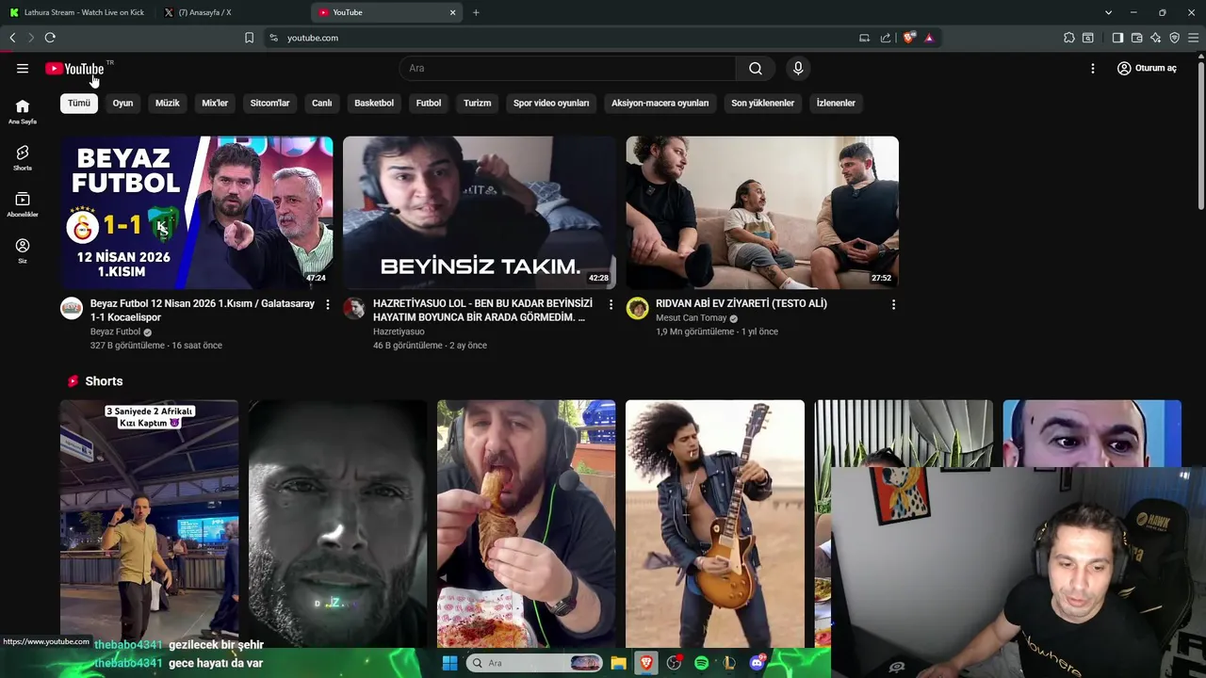Select the İzlenenler filter chip

[x=836, y=103]
